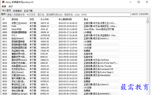The height and width of the screenshot is (95, 151).
Task: Click ID cell 8024
Action: 5,81
